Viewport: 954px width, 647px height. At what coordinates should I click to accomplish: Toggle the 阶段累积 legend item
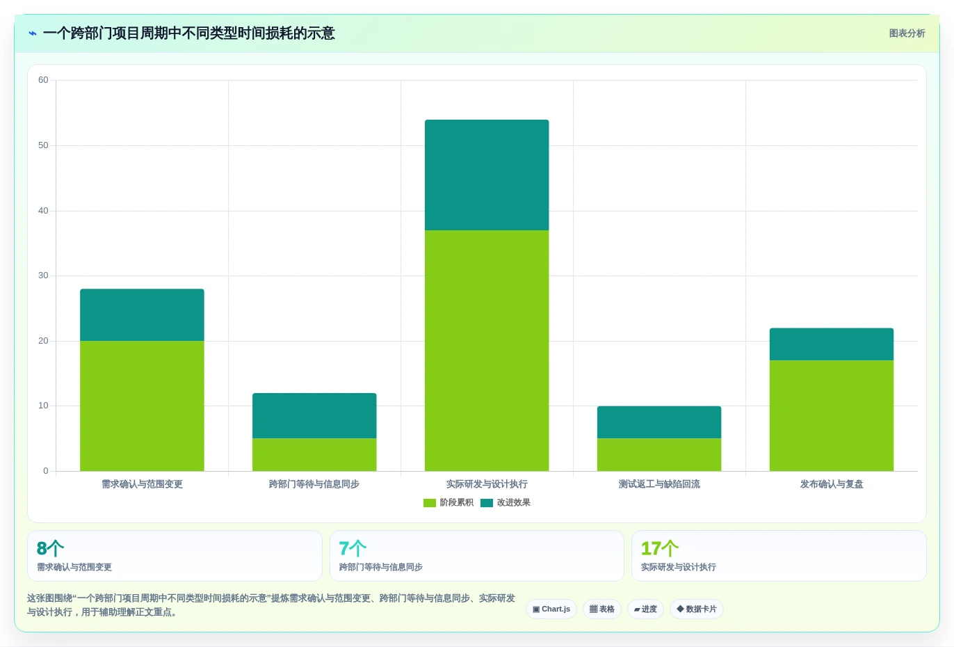448,503
